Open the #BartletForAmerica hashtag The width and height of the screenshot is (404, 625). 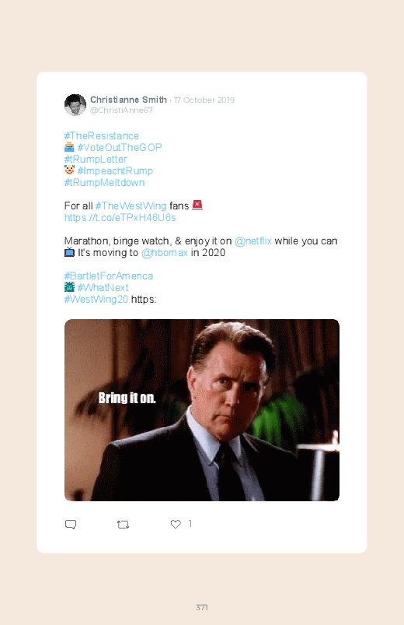(109, 276)
